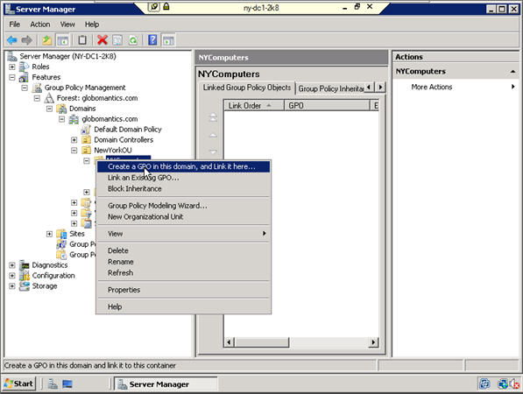523x394 pixels.
Task: Collapse the Group Policy Management node
Action: (25, 88)
